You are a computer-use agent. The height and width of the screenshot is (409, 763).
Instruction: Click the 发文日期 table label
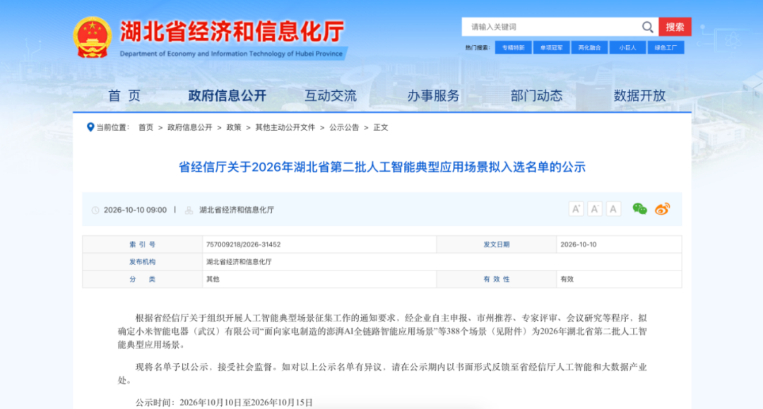tap(497, 244)
